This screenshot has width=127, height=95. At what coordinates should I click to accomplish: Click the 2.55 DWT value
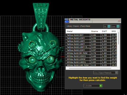click(104, 50)
